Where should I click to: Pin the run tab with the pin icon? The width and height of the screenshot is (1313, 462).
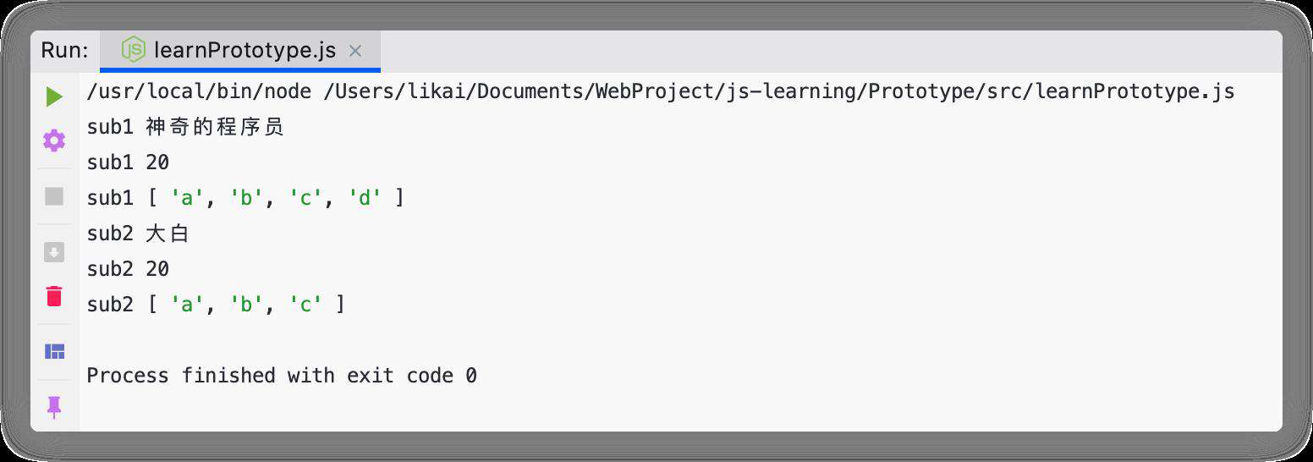point(54,408)
